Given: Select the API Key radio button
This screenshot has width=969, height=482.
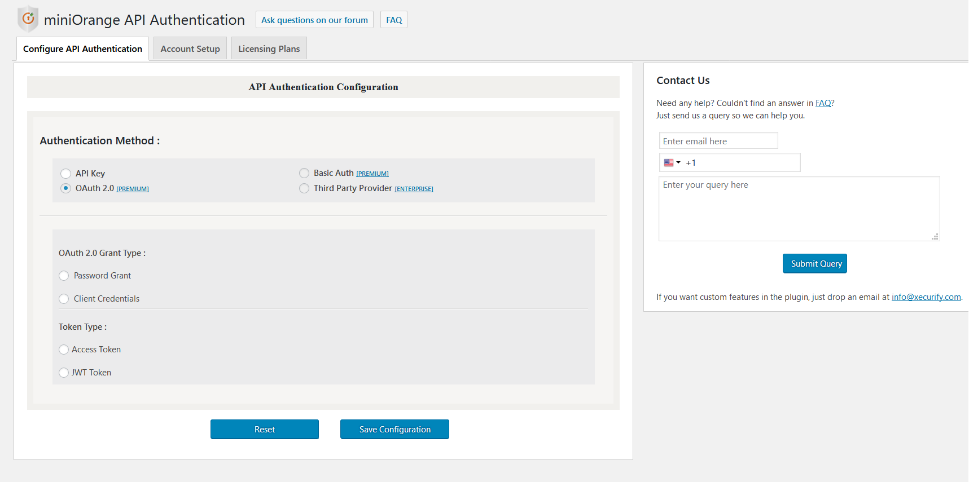Looking at the screenshot, I should coord(66,174).
